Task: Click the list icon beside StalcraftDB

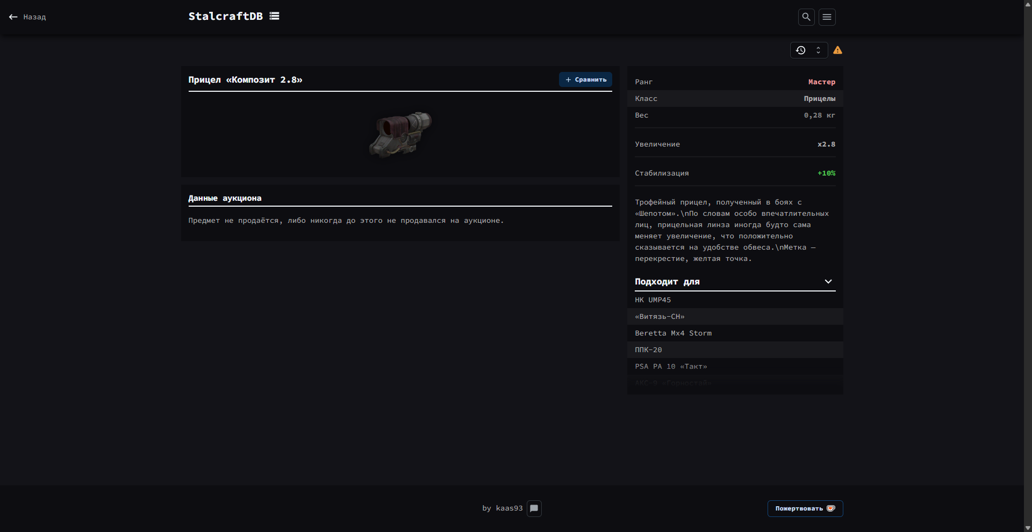Action: click(274, 16)
